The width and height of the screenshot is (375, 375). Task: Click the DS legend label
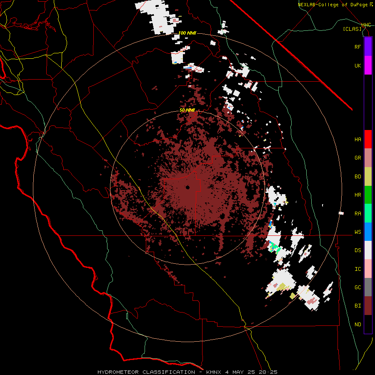click(357, 250)
